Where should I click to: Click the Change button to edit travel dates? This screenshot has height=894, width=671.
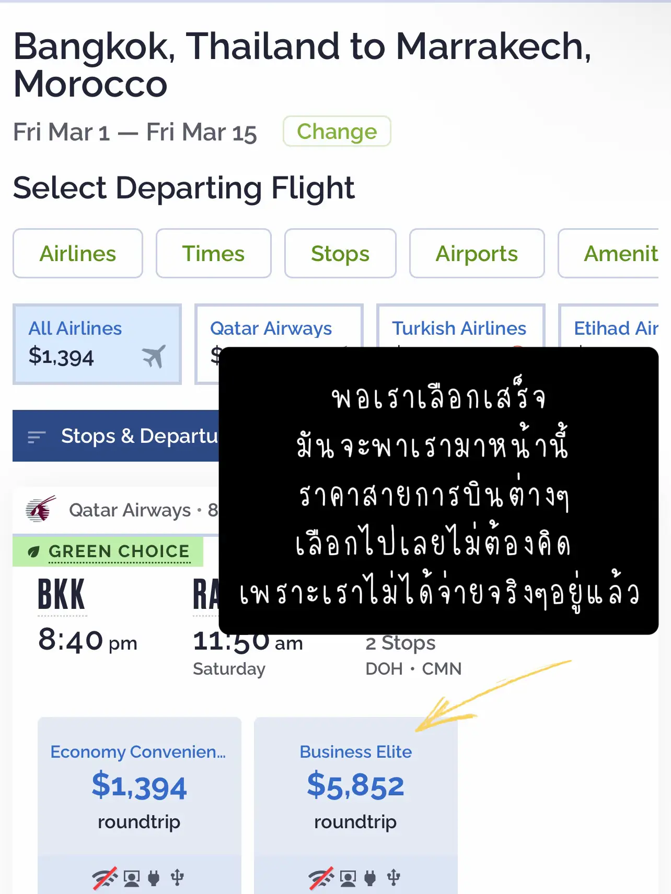tap(336, 132)
